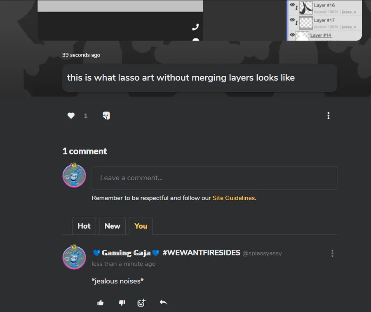Open the post's three-dot options menu
This screenshot has width=371, height=312.
[x=328, y=116]
